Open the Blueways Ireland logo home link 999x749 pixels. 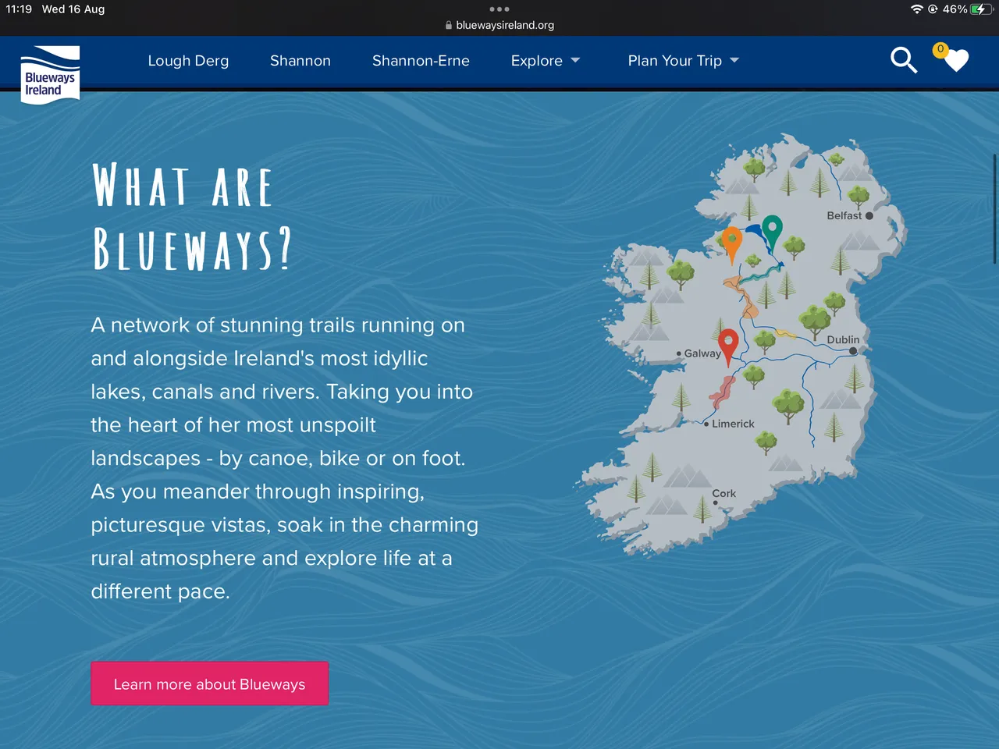pyautogui.click(x=50, y=74)
